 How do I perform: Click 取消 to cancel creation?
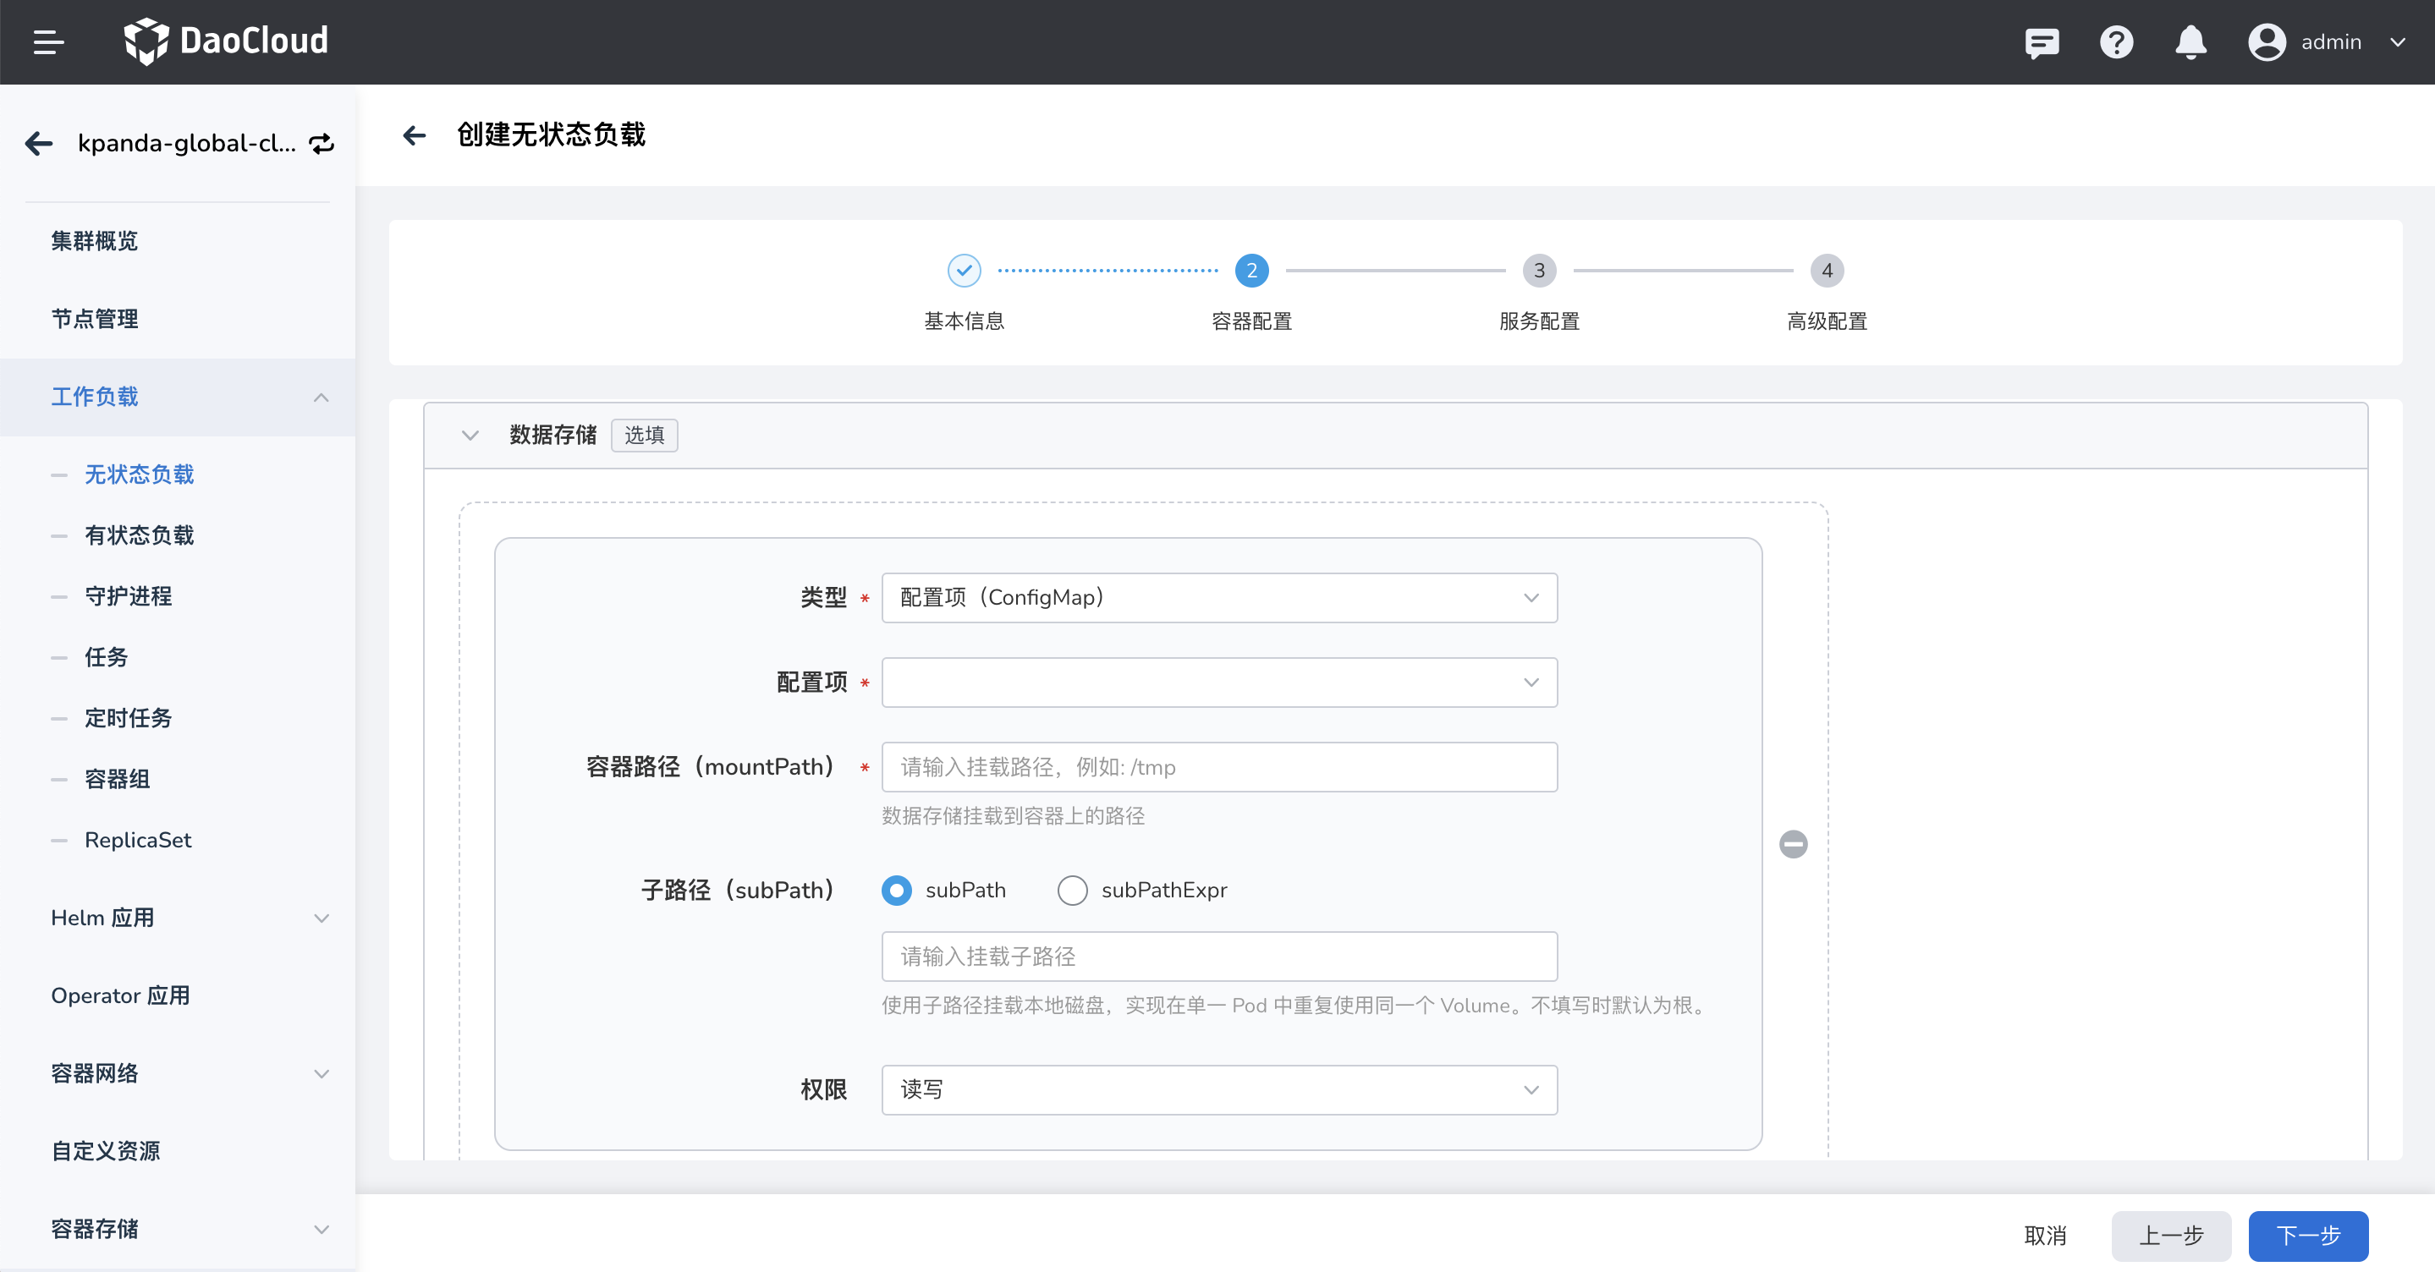point(2045,1236)
